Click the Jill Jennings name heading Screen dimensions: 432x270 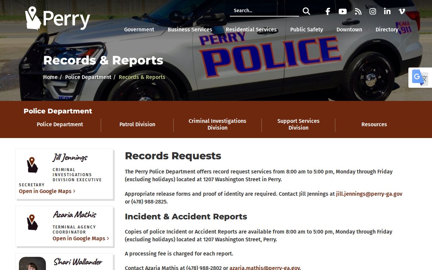70,158
